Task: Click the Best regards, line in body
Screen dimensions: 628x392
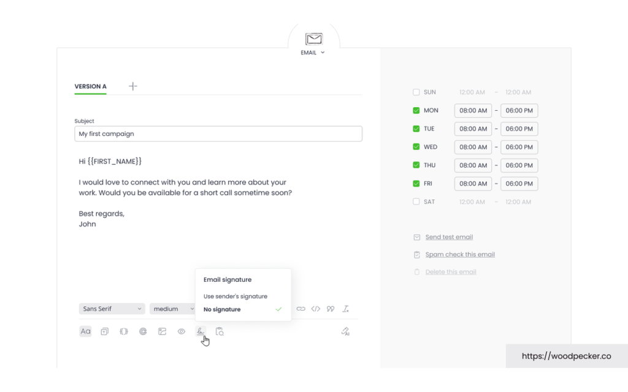Action: (101, 214)
